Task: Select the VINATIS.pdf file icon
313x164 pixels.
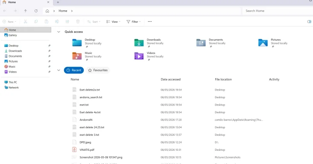Action: (x=74, y=149)
